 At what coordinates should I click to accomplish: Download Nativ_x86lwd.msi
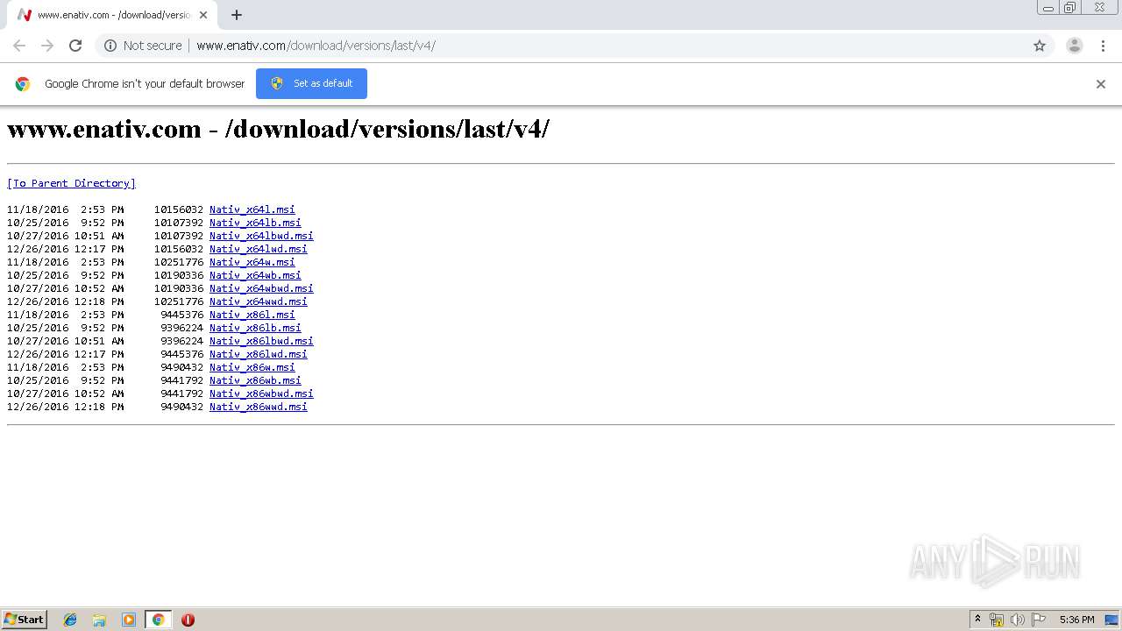(x=259, y=354)
